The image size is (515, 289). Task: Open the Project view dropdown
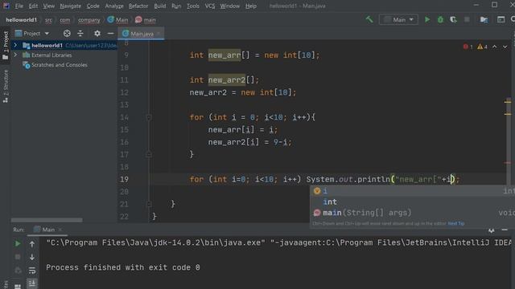pos(32,34)
